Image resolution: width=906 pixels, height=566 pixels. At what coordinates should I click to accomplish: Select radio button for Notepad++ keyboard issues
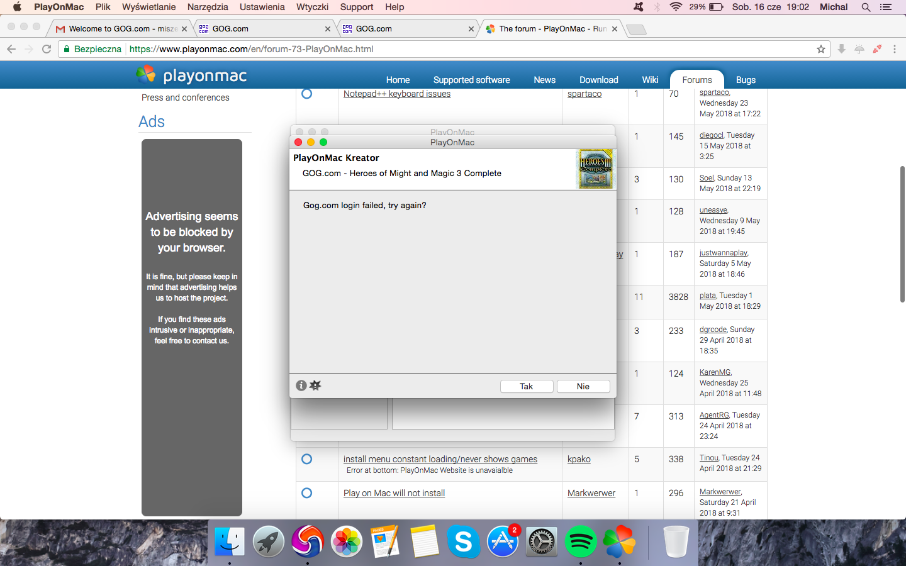pos(306,94)
